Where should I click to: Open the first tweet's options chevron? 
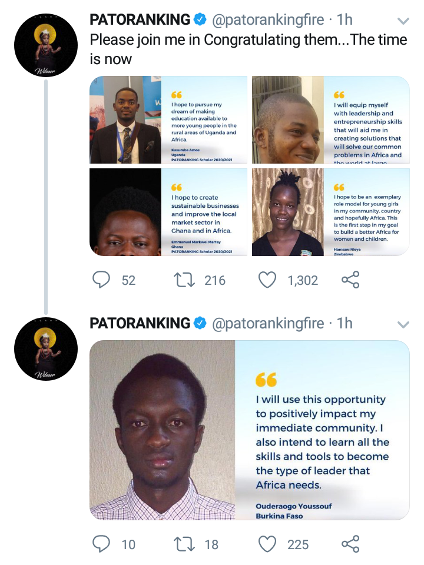[403, 21]
